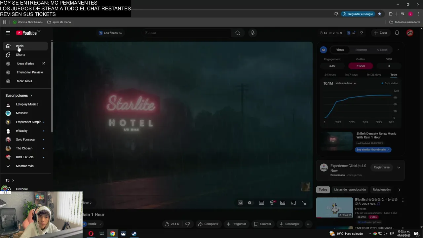Click the Crear button
This screenshot has width=423, height=238.
380,33
